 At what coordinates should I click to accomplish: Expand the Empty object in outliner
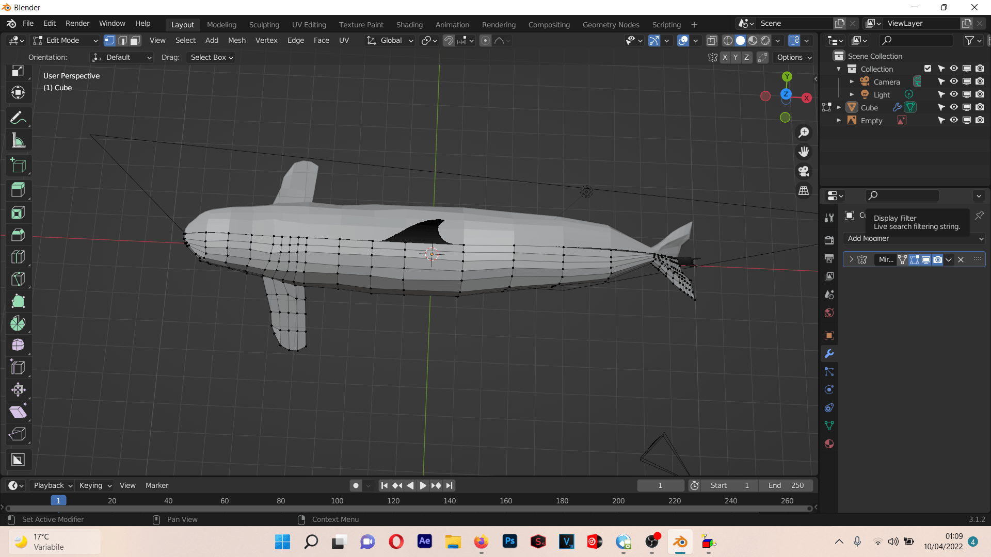(839, 120)
